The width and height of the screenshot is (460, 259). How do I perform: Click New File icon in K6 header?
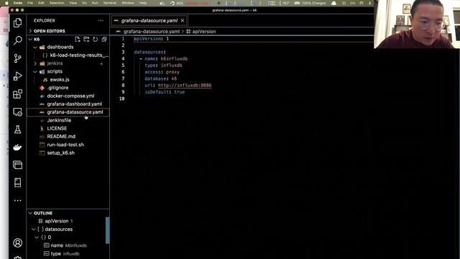pyautogui.click(x=78, y=40)
